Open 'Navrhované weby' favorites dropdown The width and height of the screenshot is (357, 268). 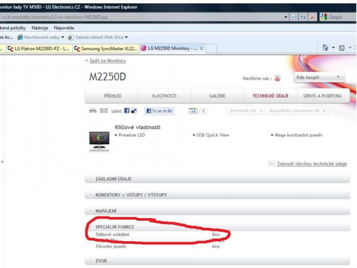click(41, 37)
